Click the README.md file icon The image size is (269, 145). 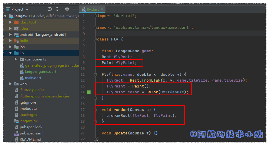point(17,139)
